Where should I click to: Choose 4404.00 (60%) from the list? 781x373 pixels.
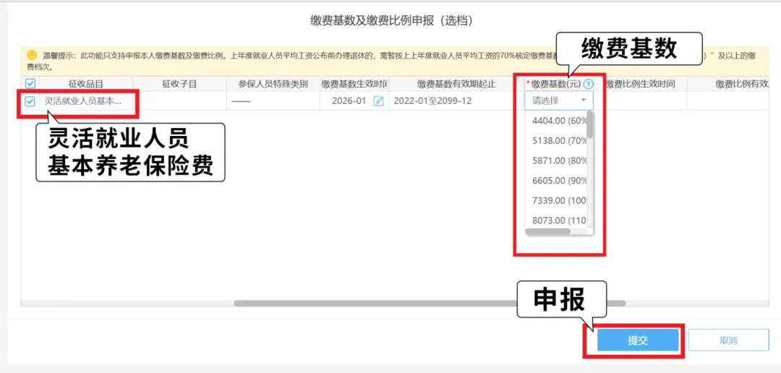coord(560,121)
